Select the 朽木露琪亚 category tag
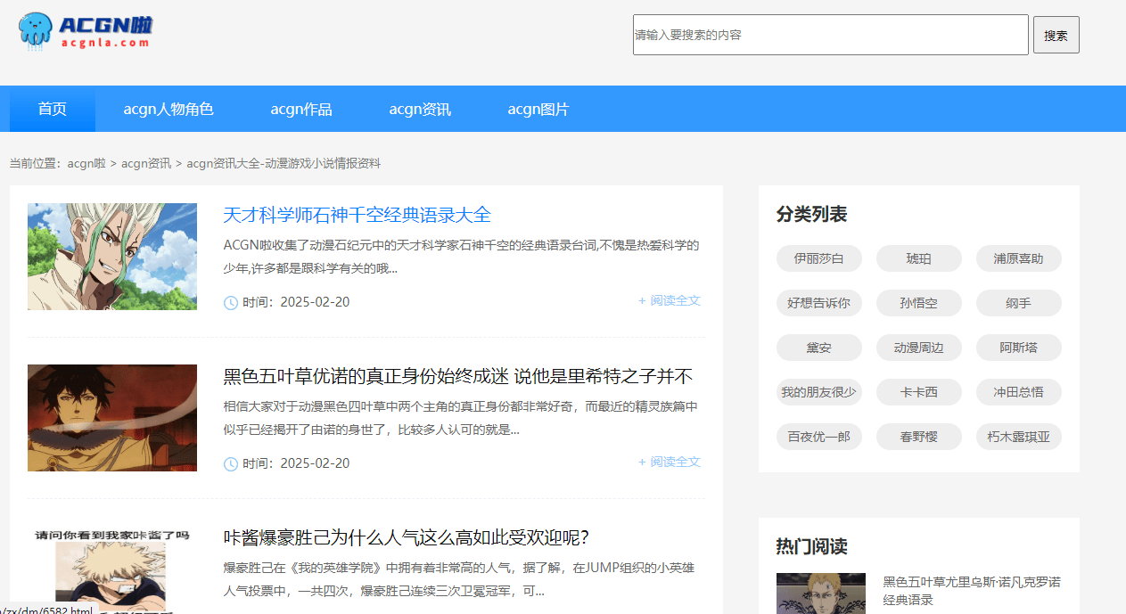1126x614 pixels. 1019,437
